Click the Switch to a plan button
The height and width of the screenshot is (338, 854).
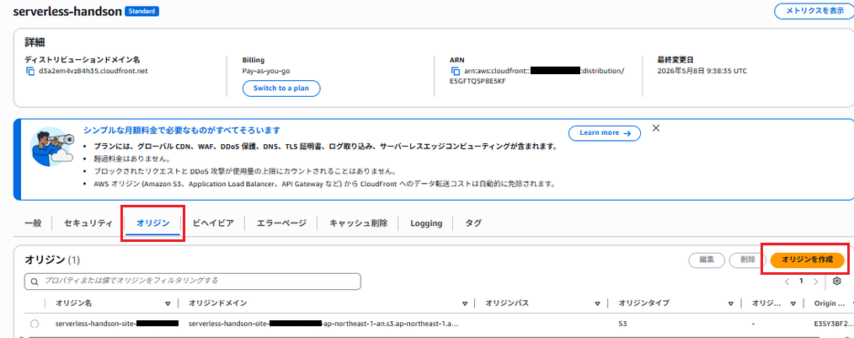[x=281, y=89]
